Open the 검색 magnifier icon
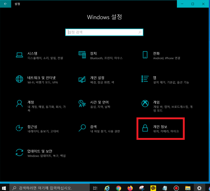The width and height of the screenshot is (210, 191). click(82, 128)
